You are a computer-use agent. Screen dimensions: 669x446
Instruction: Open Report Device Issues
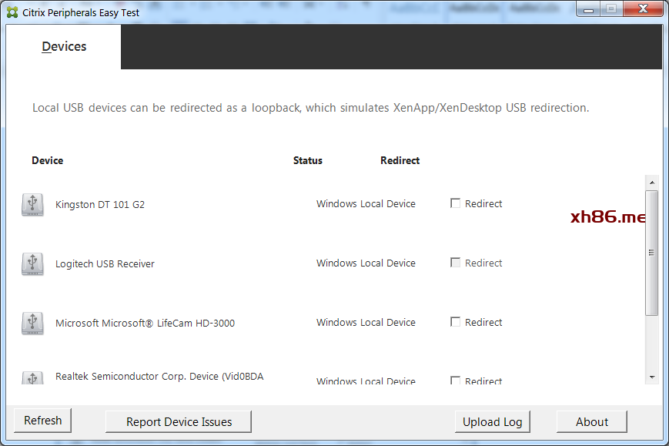coord(179,421)
